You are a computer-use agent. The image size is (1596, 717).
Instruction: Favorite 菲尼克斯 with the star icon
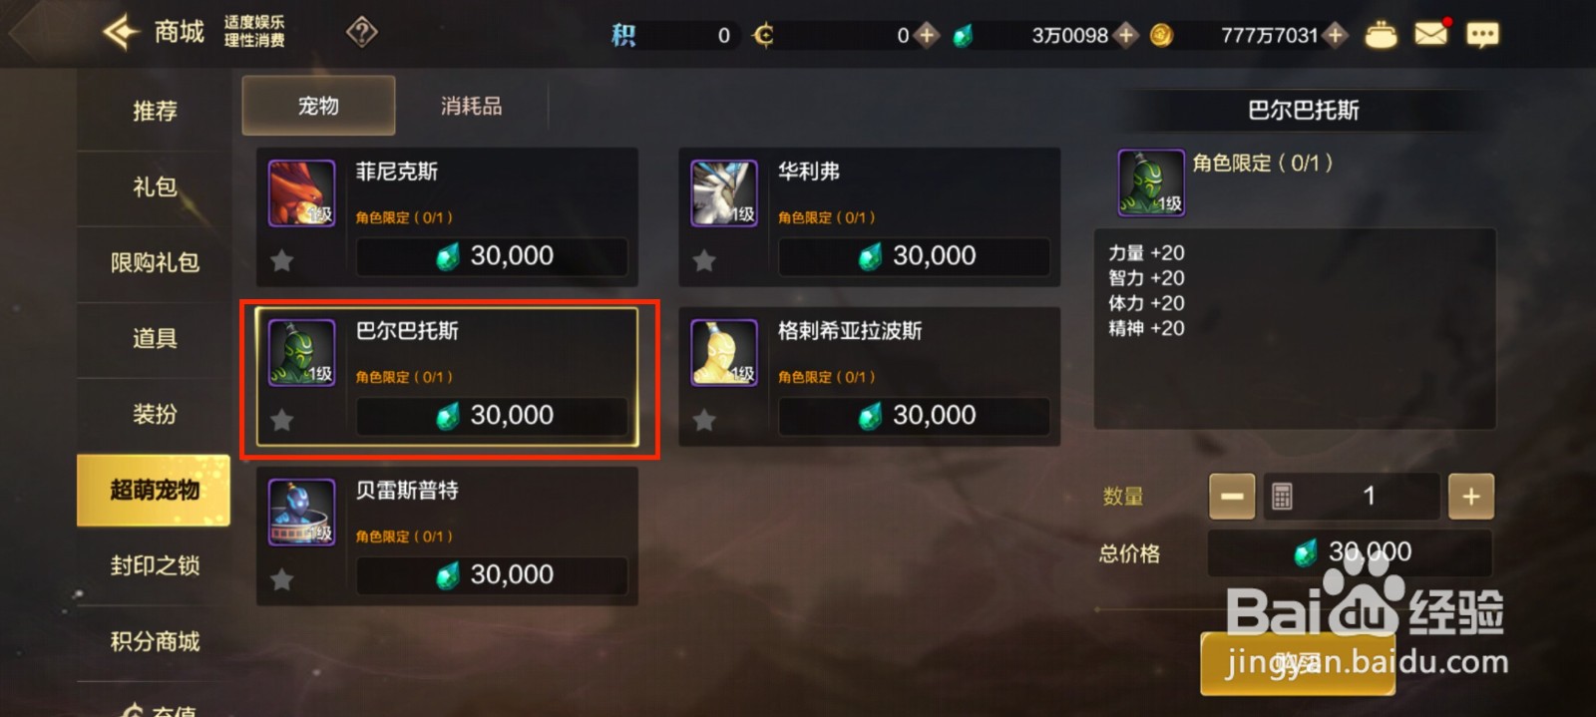282,260
